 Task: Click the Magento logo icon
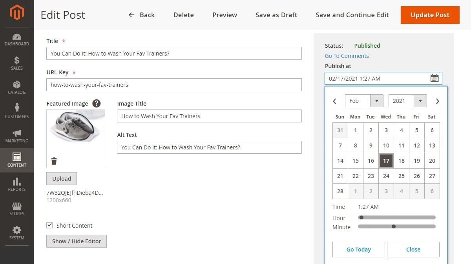point(17,13)
